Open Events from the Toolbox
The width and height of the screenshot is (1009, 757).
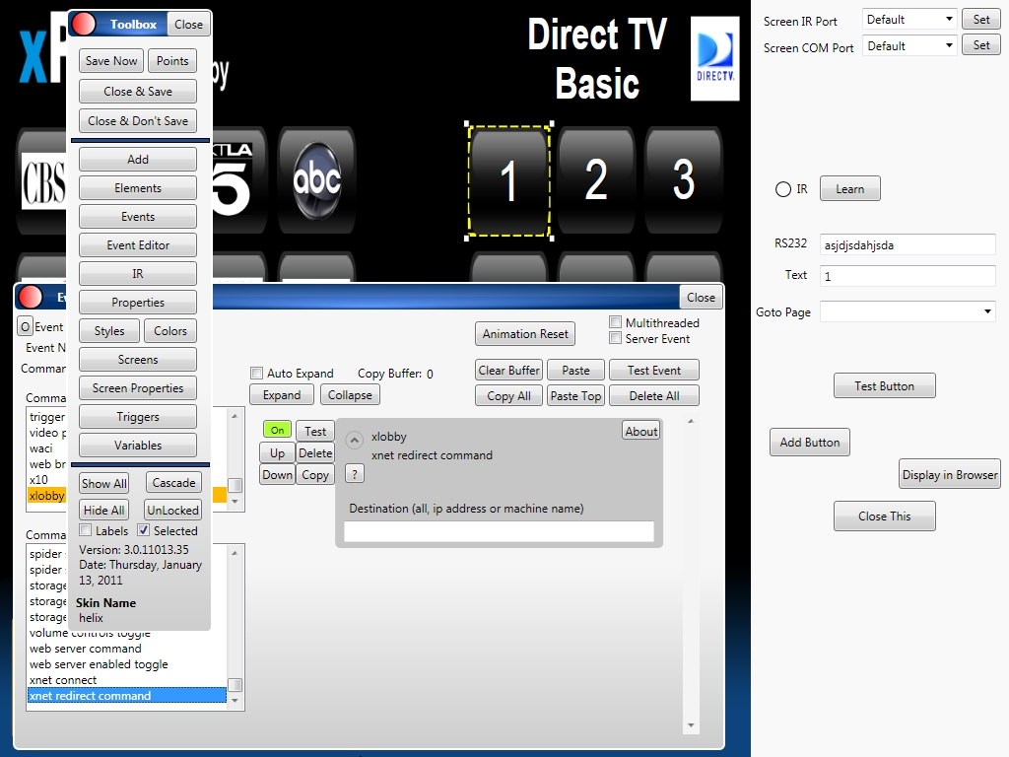pos(138,216)
